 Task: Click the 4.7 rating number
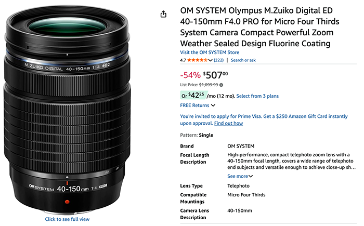click(x=183, y=60)
